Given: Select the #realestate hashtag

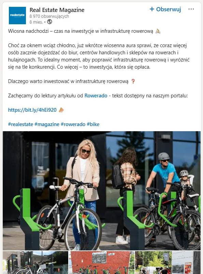Looking at the screenshot, I should coord(20,124).
